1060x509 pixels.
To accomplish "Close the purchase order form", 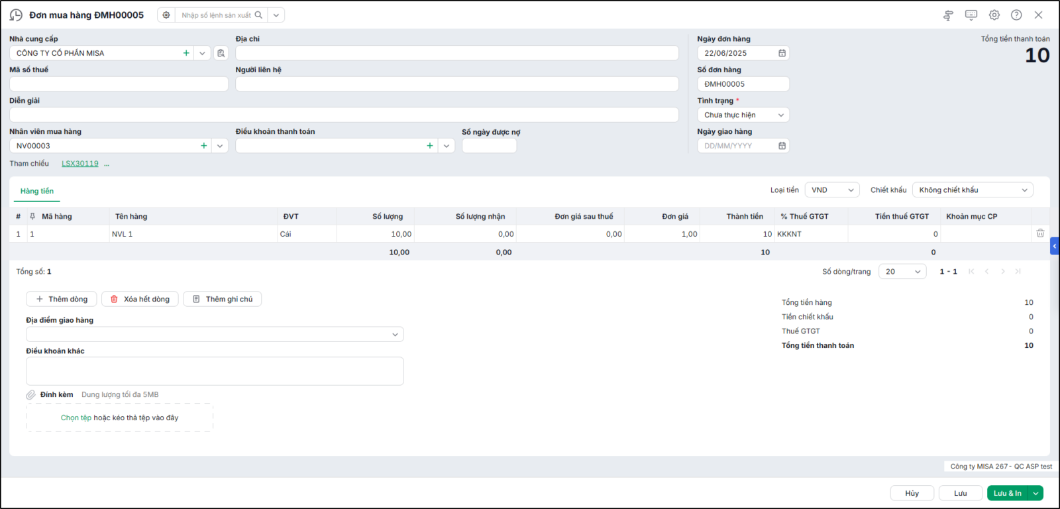I will pyautogui.click(x=1038, y=15).
